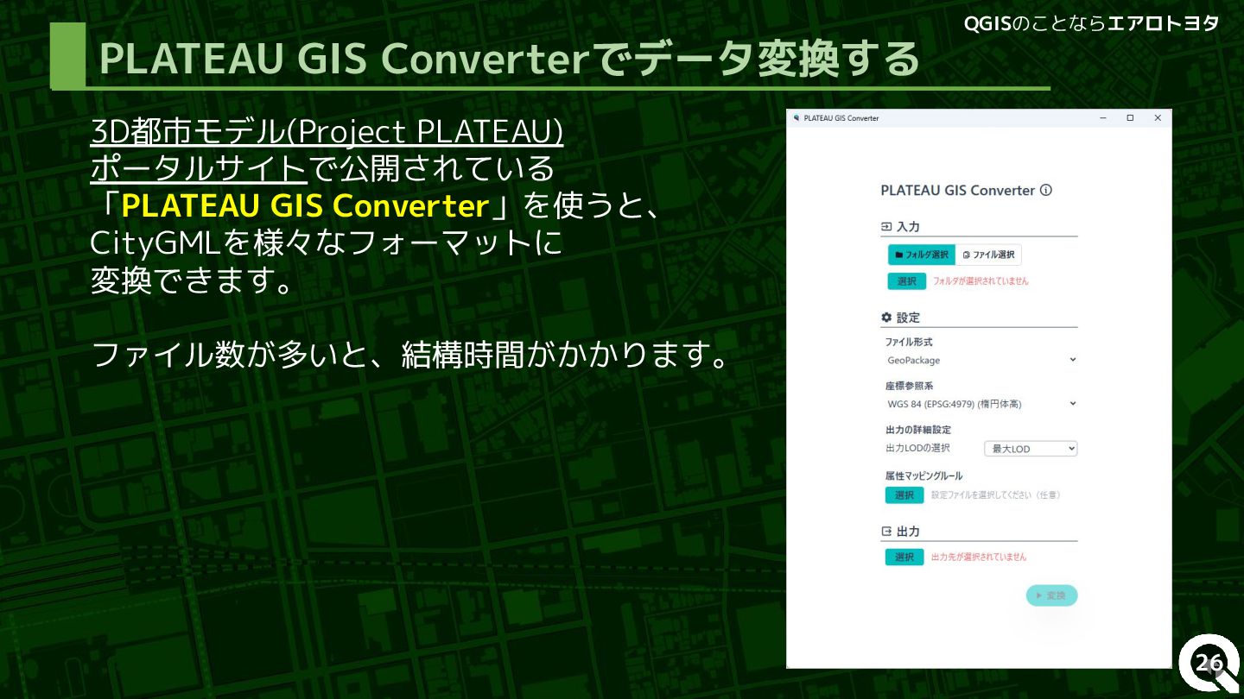The width and height of the screenshot is (1244, 699).
Task: Close the PLATEAU GIS Converter window
Action: tap(1158, 118)
